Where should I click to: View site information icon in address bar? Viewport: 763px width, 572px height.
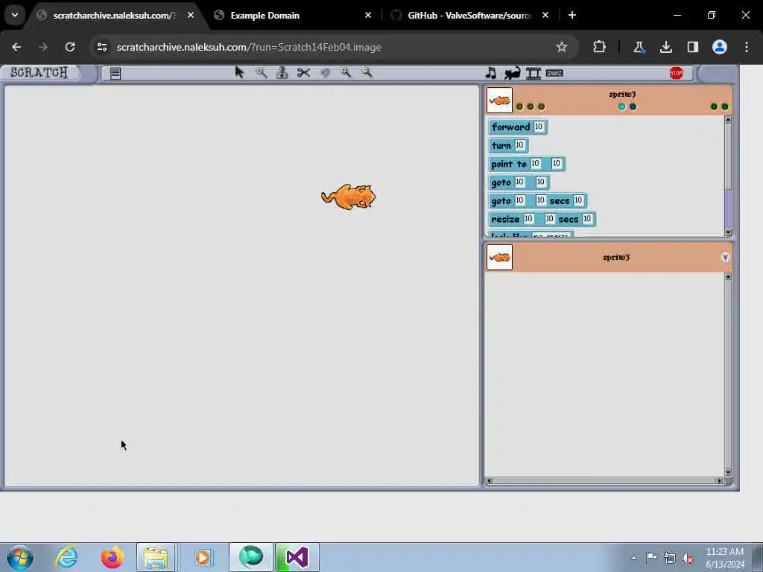(101, 47)
